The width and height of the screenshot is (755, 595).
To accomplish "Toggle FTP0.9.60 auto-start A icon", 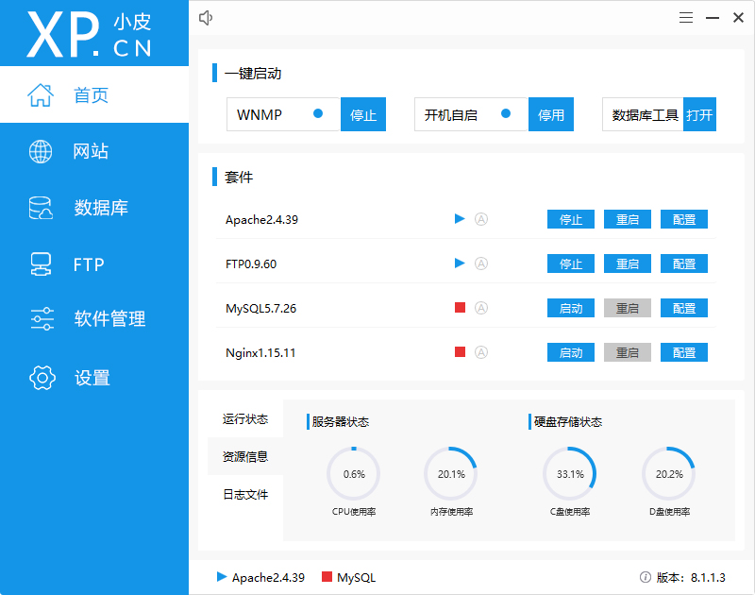I will click(x=481, y=263).
